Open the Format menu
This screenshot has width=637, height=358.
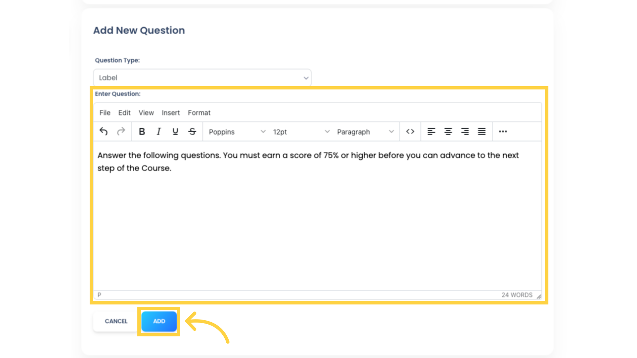199,112
